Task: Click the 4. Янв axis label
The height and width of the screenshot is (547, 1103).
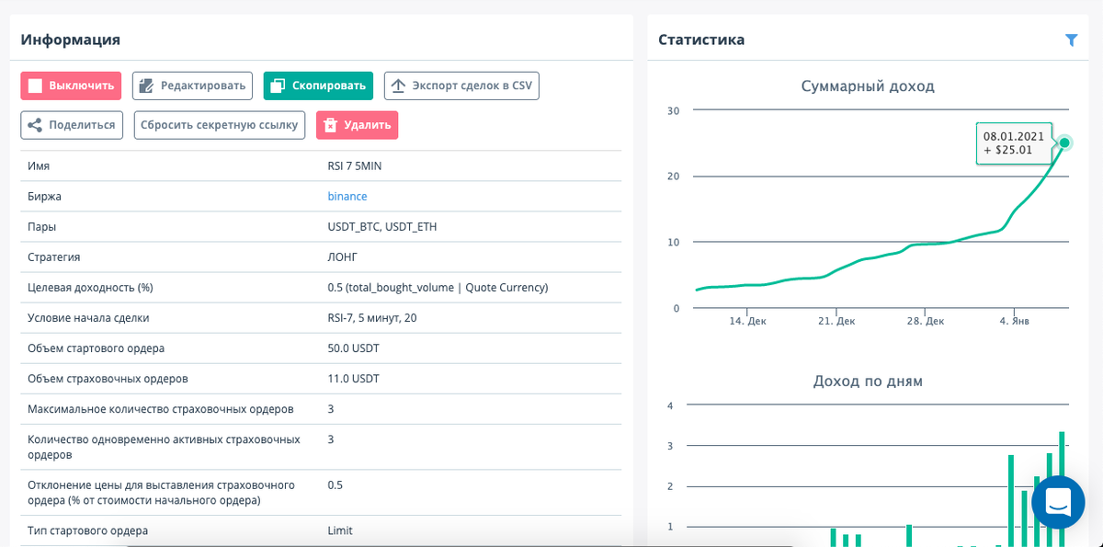Action: click(1013, 322)
